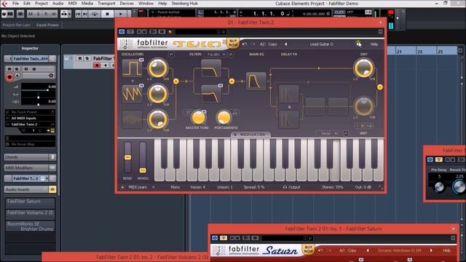Click the dry/wet output plus node
Viewport: 466px width, 262px height.
point(380,87)
